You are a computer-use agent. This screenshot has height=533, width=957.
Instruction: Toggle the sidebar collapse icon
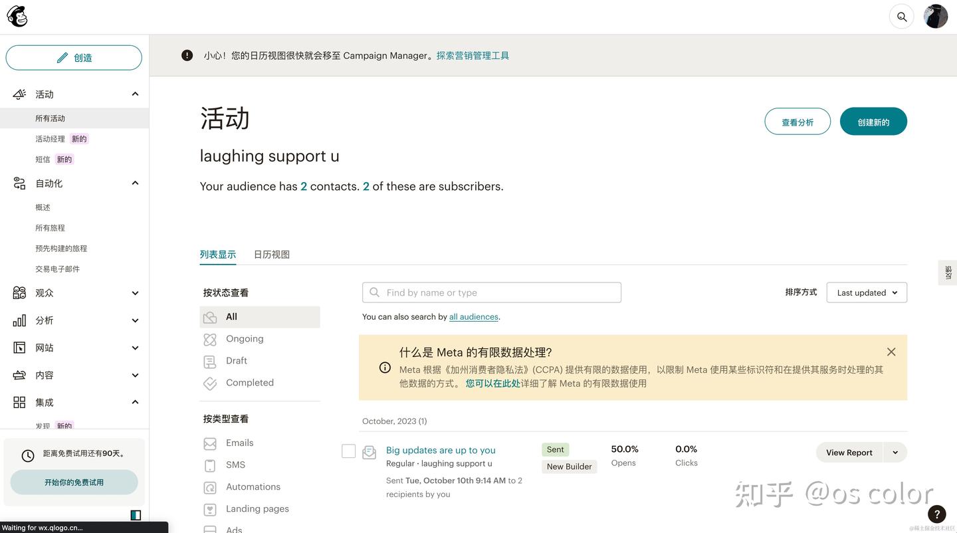click(x=136, y=515)
